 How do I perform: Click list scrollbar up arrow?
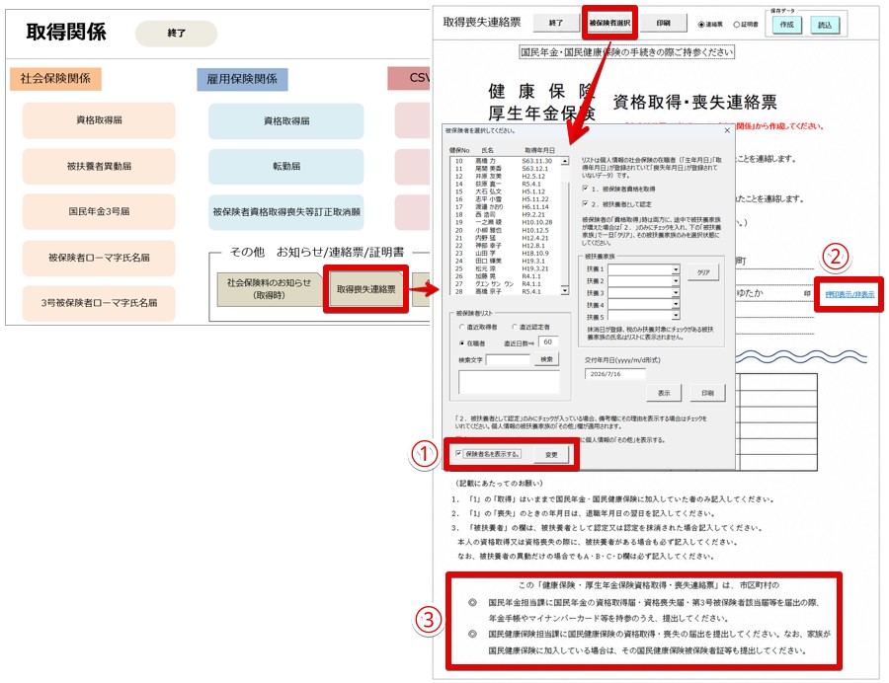(565, 162)
